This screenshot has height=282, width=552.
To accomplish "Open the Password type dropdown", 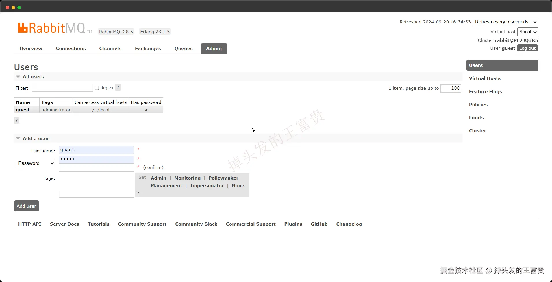I will coord(36,163).
